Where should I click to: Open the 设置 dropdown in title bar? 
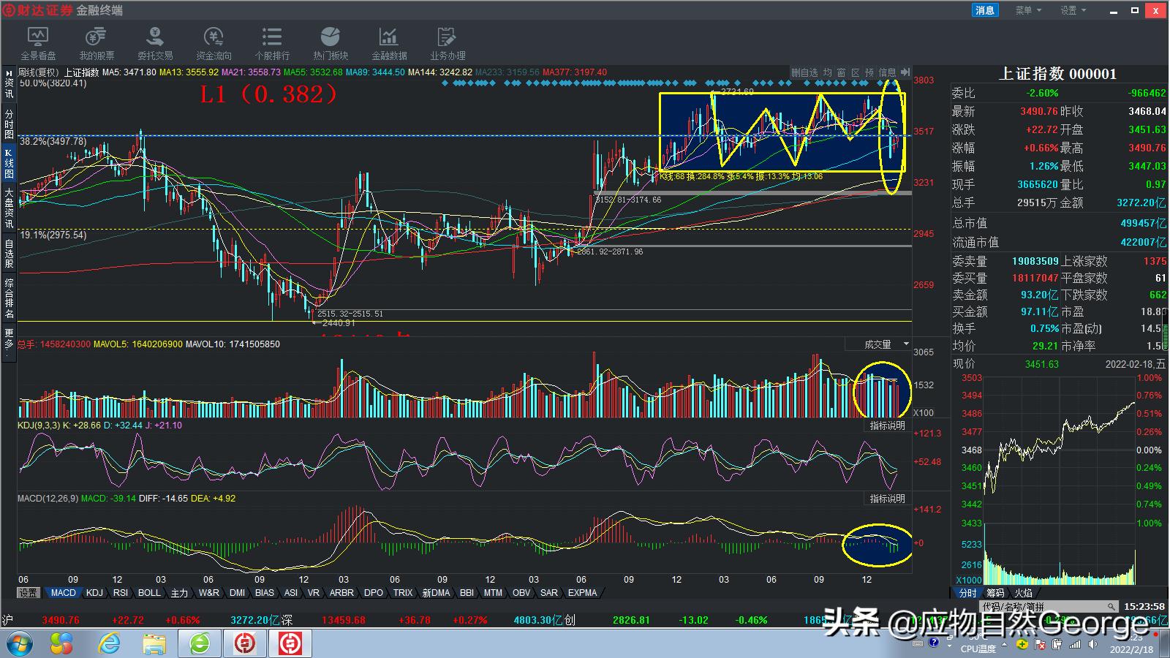click(1073, 10)
